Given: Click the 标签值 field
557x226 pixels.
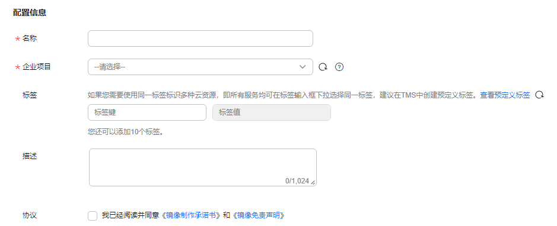Looking at the screenshot, I should pyautogui.click(x=272, y=112).
